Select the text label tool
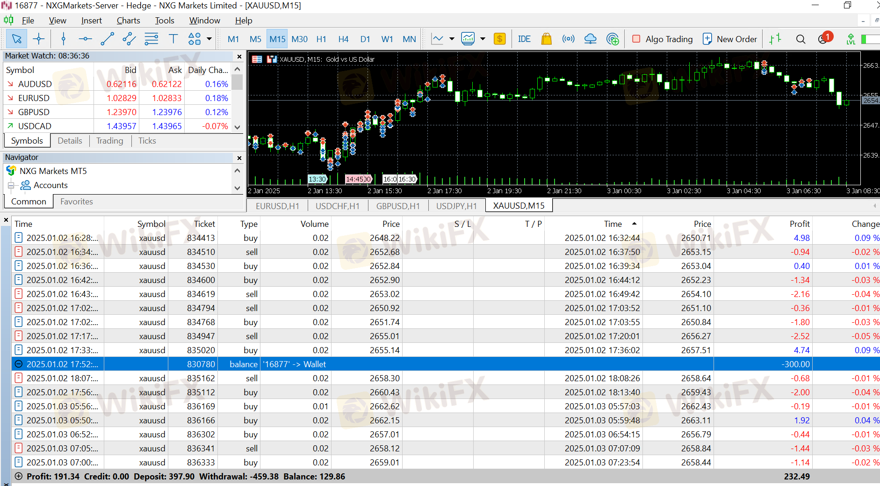The height and width of the screenshot is (486, 880). (173, 39)
